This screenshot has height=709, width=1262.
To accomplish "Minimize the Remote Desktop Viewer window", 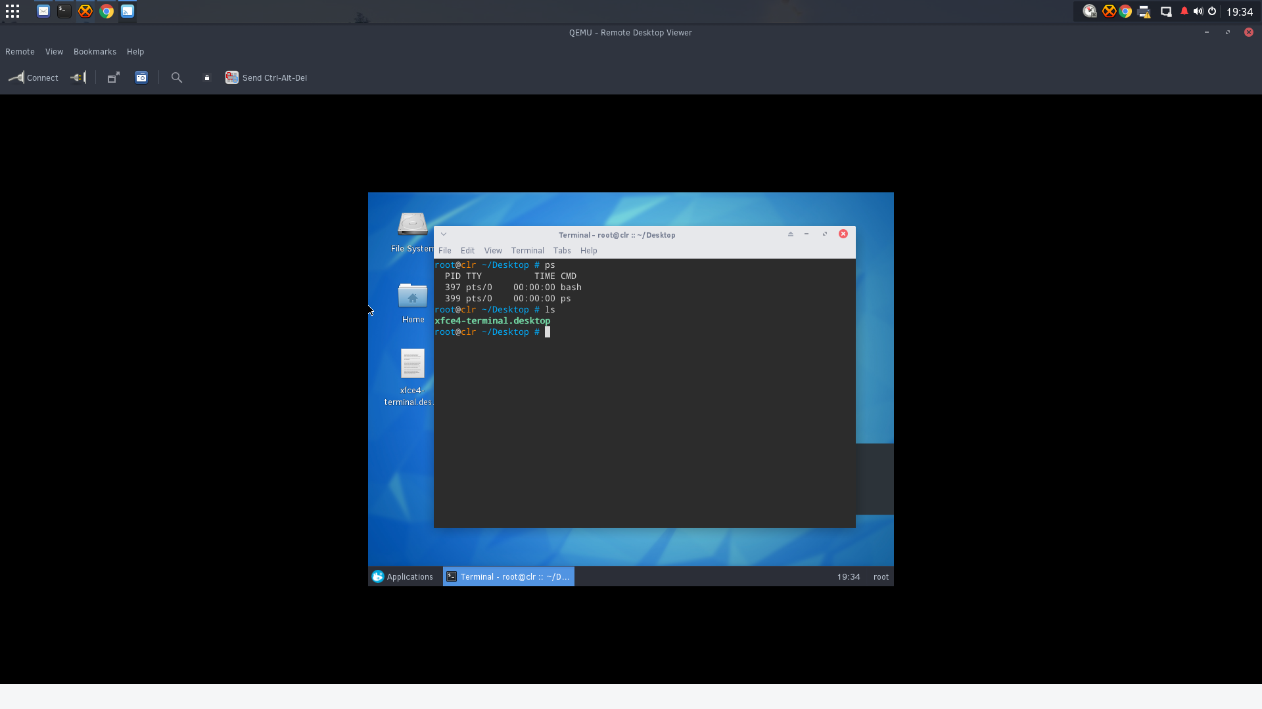I will click(x=1207, y=32).
